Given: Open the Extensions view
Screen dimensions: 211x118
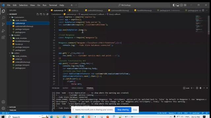Looking at the screenshot, I should 3,37.
